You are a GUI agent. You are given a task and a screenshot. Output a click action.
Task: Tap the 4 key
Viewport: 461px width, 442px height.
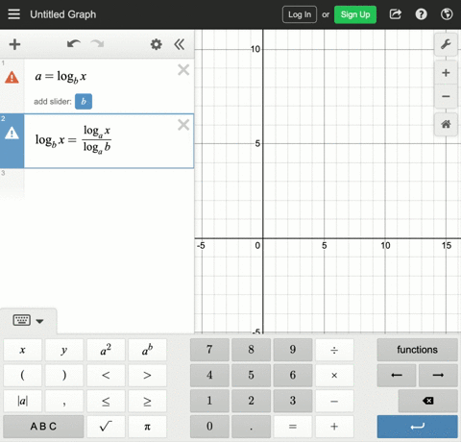[209, 375]
